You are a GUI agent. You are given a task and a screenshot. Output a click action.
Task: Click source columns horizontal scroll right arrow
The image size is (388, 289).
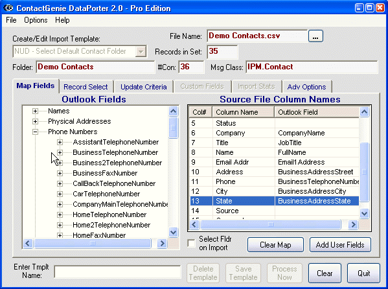click(353, 225)
